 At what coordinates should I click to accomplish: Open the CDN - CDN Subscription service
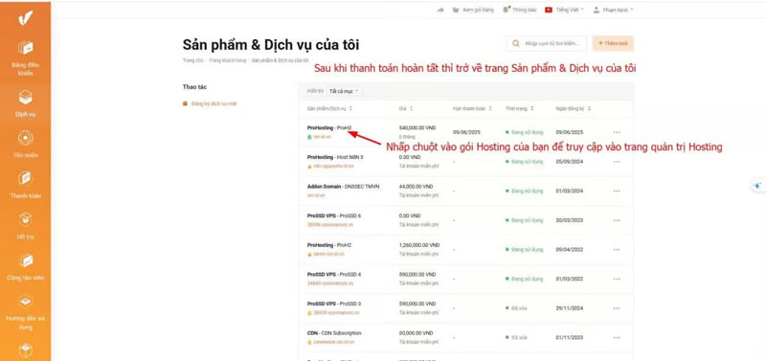334,332
